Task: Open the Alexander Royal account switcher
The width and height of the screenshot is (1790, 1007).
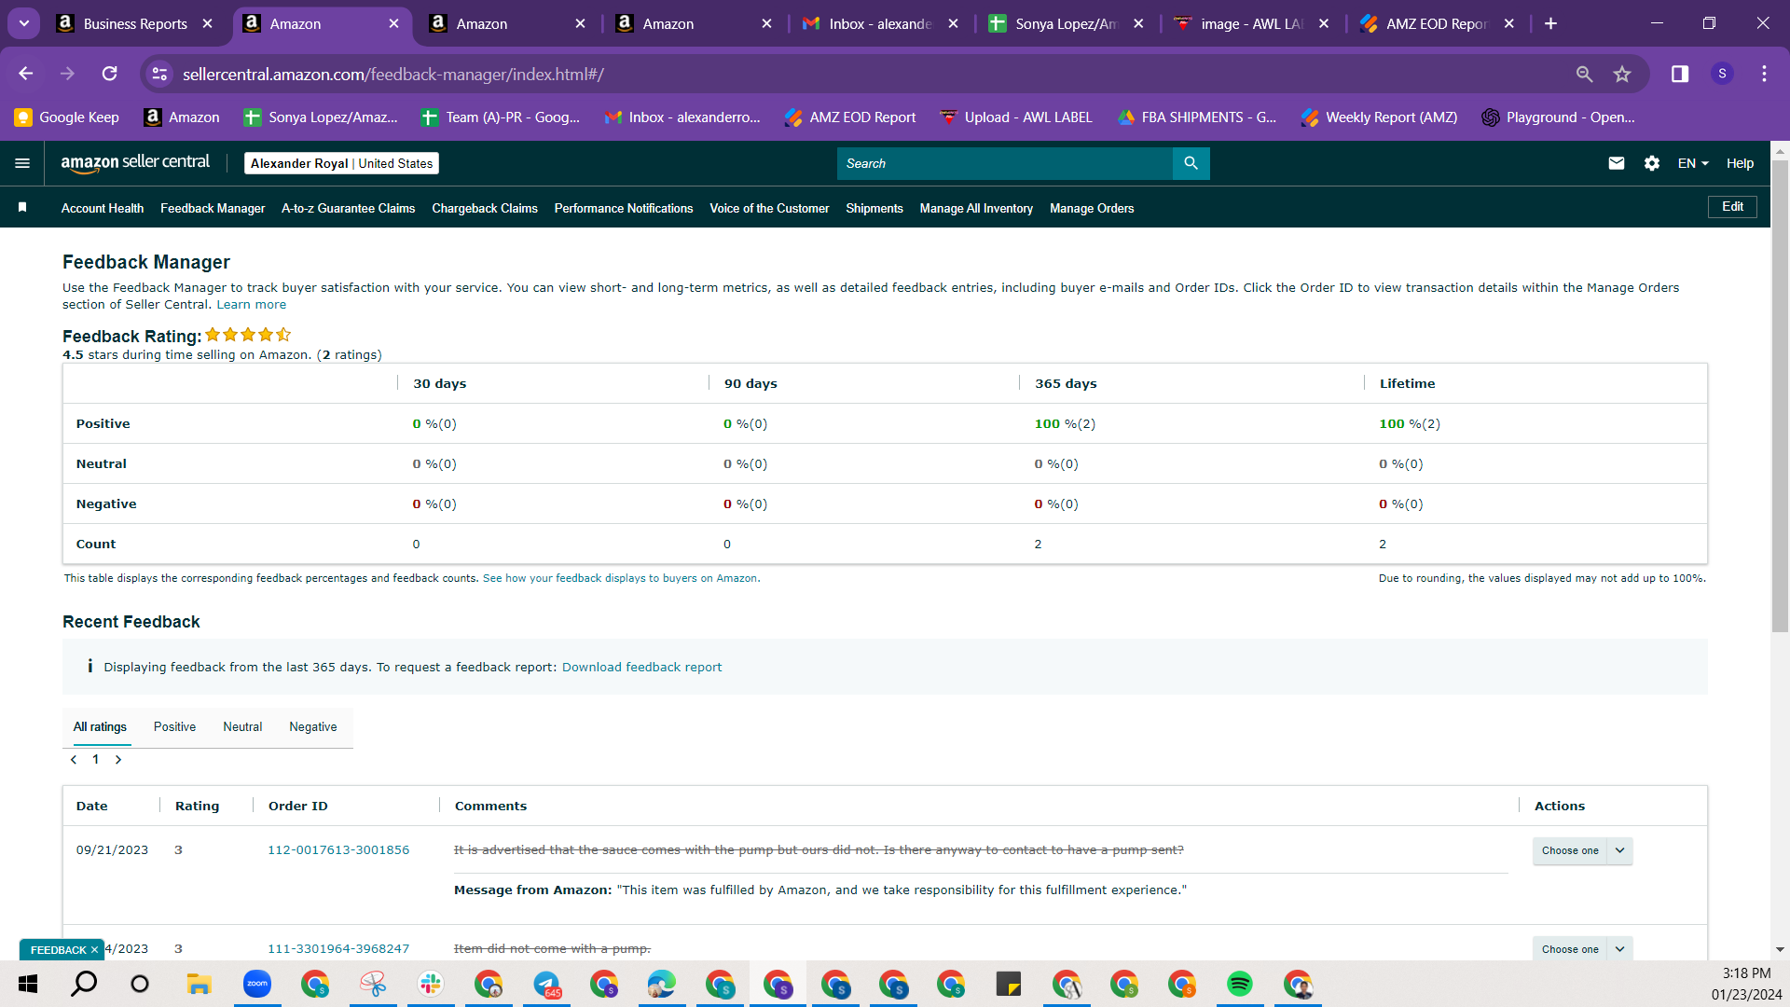Action: 341,163
